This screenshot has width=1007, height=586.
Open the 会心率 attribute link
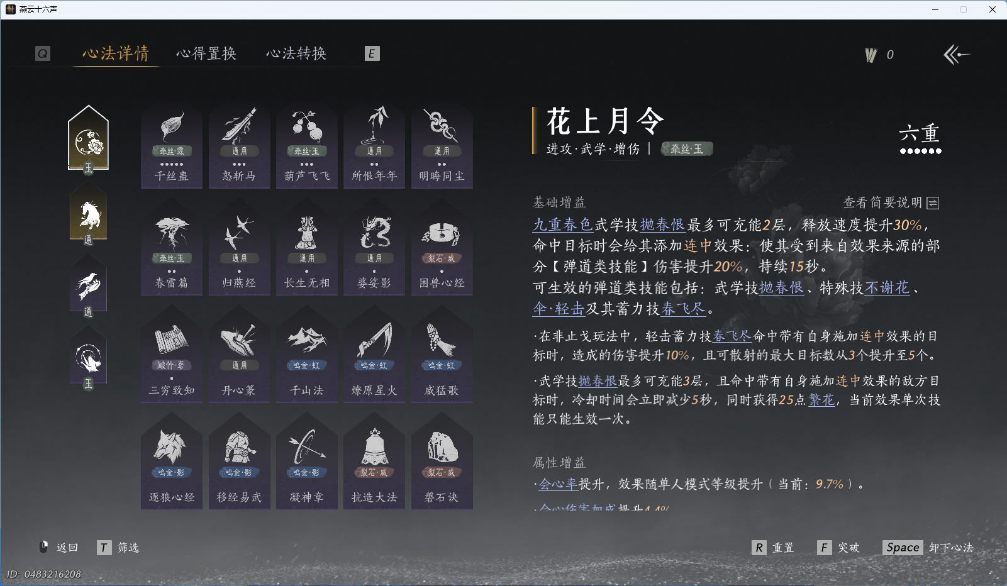coord(559,484)
